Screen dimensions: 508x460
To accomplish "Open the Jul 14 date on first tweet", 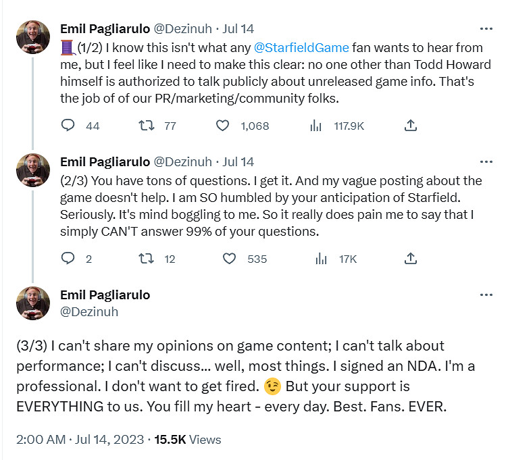I will click(238, 29).
